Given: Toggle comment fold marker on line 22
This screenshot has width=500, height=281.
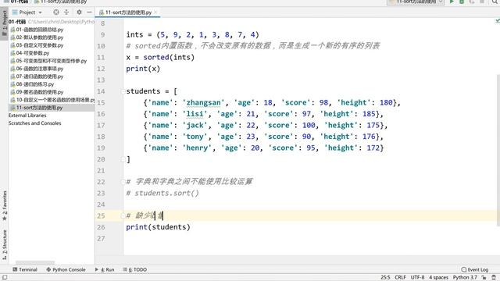Looking at the screenshot, I should [x=123, y=182].
